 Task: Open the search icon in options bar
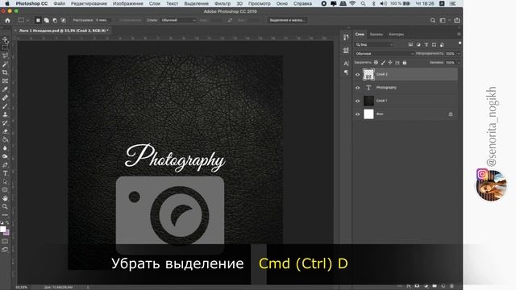click(433, 20)
